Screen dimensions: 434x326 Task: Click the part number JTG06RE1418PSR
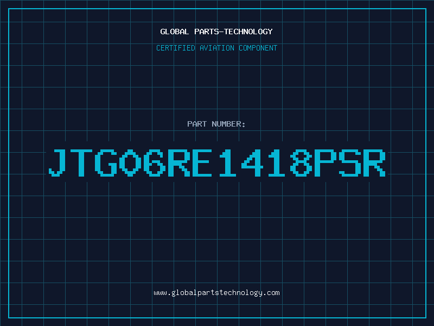[x=217, y=162]
